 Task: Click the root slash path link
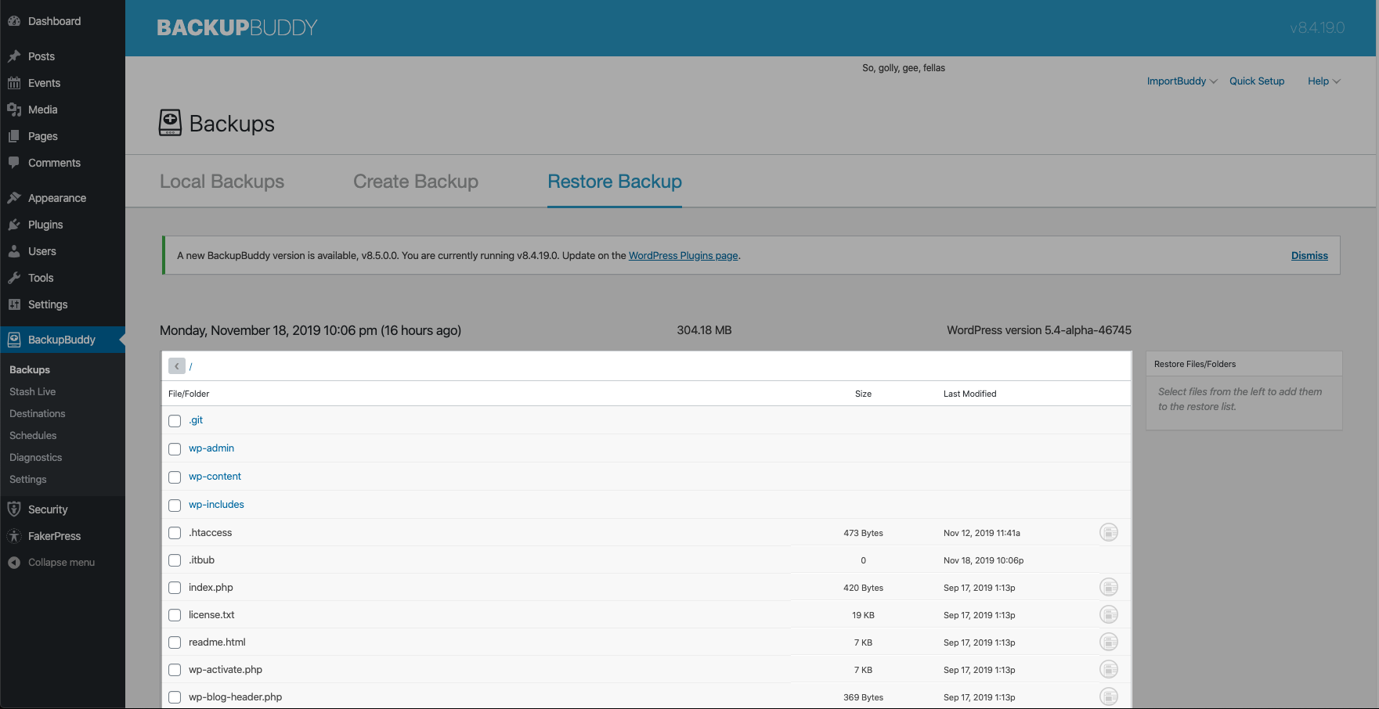190,366
